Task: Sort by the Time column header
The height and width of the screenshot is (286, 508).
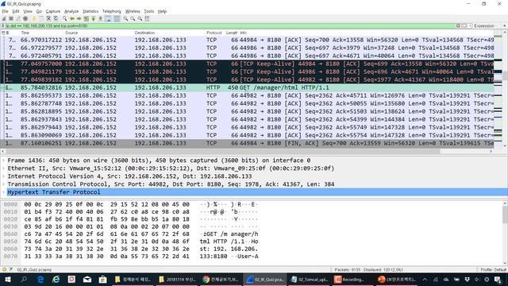Action: [25, 33]
